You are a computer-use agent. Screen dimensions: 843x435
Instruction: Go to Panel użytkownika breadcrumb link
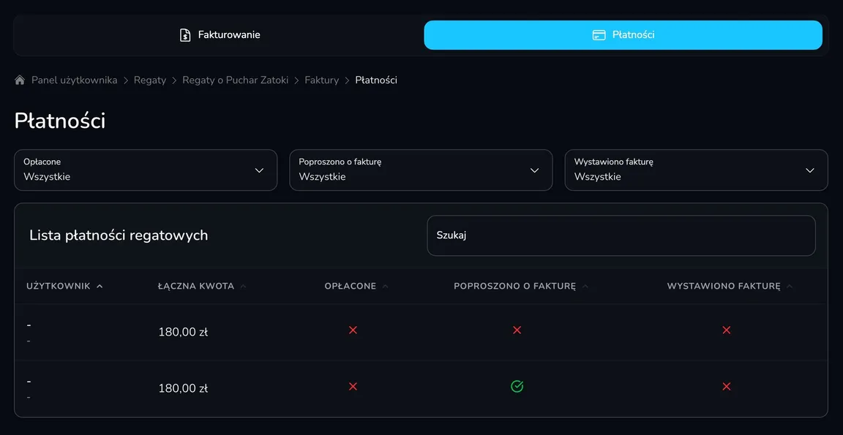click(74, 80)
